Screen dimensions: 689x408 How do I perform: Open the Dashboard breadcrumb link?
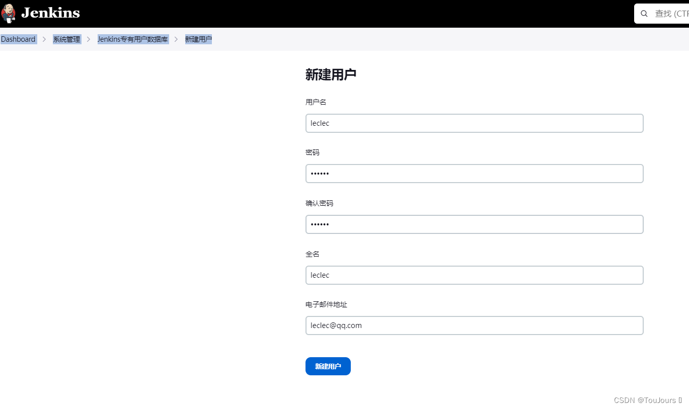tap(18, 39)
